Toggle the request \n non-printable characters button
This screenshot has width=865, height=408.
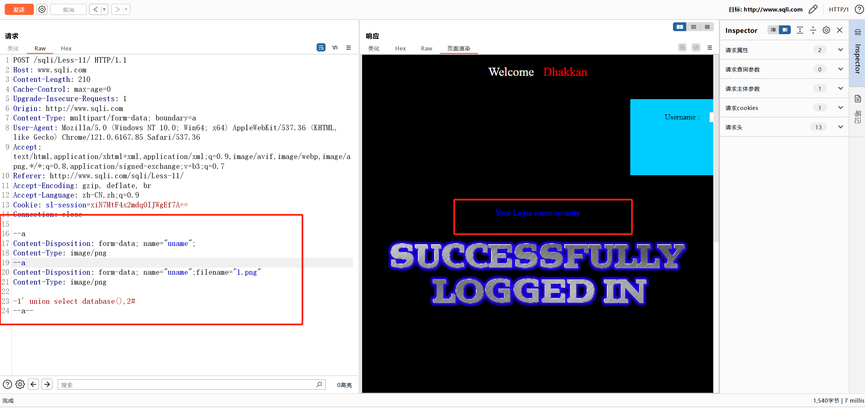click(x=335, y=48)
